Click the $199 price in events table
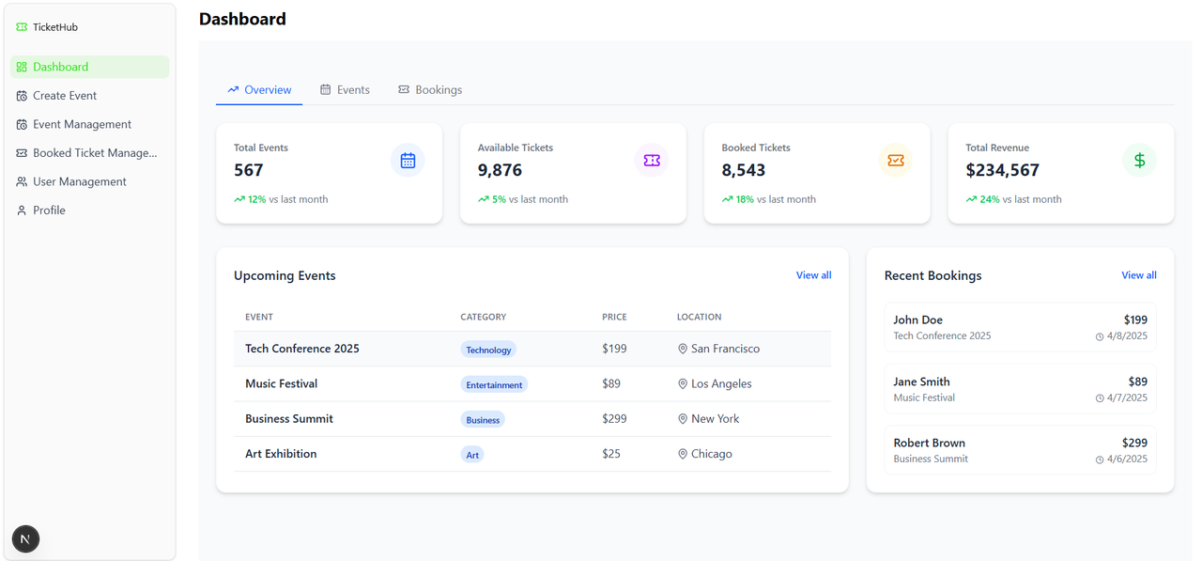This screenshot has width=1202, height=561. coord(614,349)
